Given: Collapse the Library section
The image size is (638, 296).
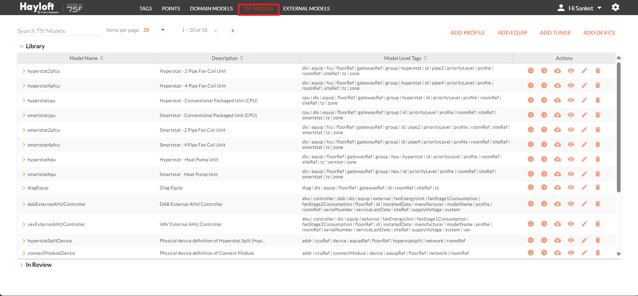Looking at the screenshot, I should 21,46.
